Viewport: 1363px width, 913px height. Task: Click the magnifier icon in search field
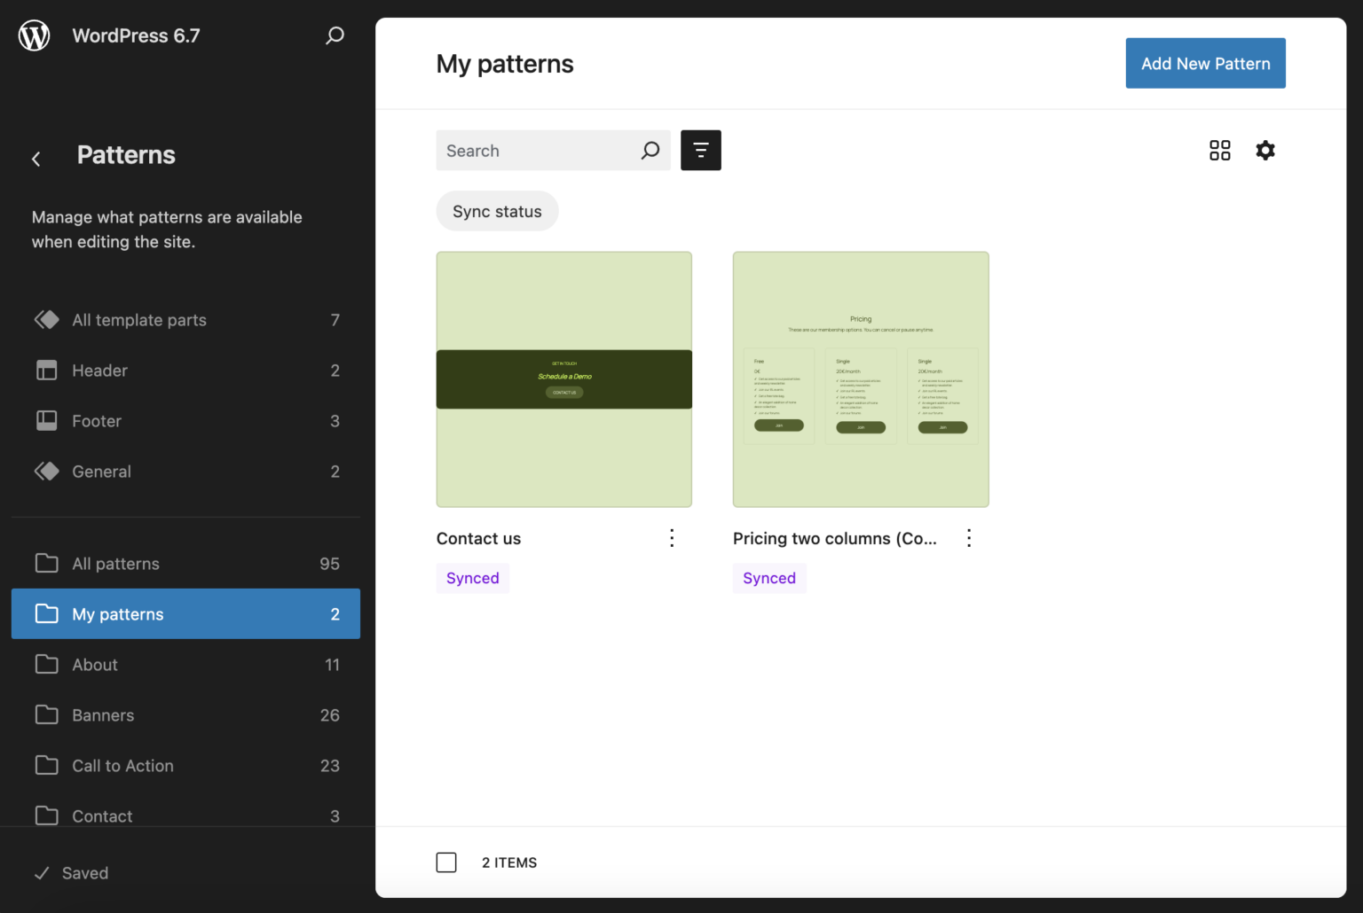(650, 151)
